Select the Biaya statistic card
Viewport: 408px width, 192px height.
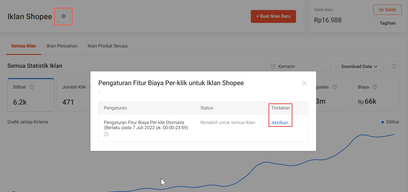pyautogui.click(x=376, y=95)
